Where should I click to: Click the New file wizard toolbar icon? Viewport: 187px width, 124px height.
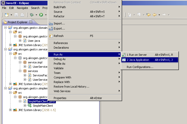pyautogui.click(x=7, y=15)
